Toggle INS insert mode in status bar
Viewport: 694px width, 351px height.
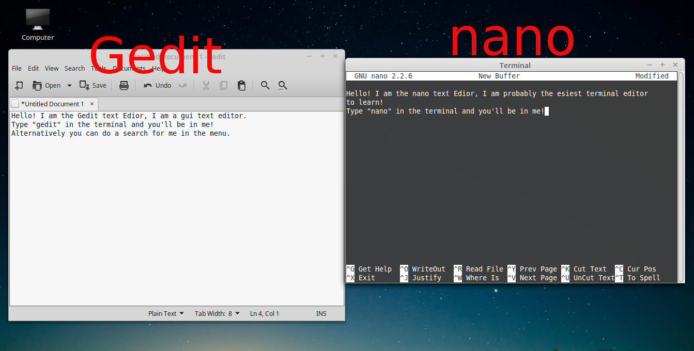coord(321,313)
